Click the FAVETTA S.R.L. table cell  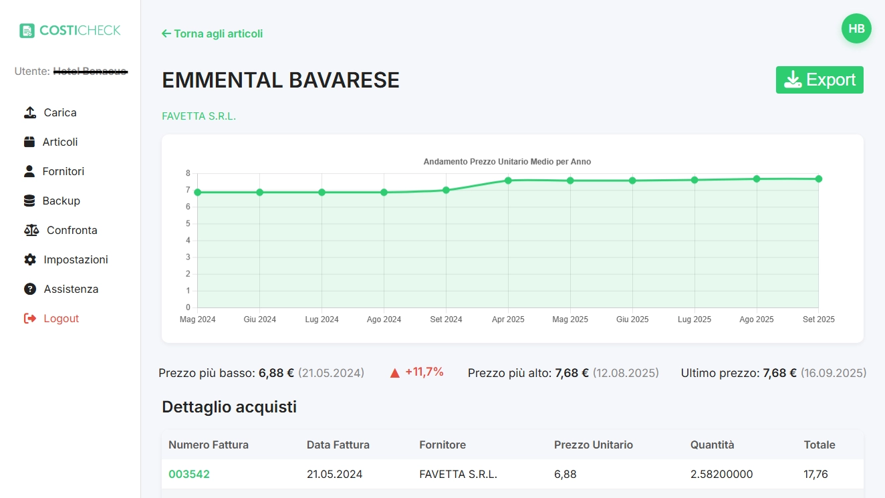coord(459,474)
